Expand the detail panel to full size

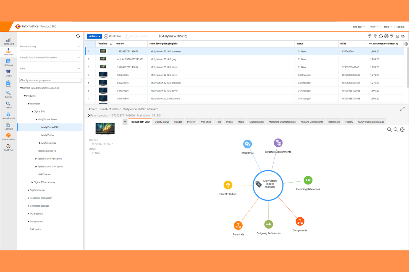click(x=402, y=109)
